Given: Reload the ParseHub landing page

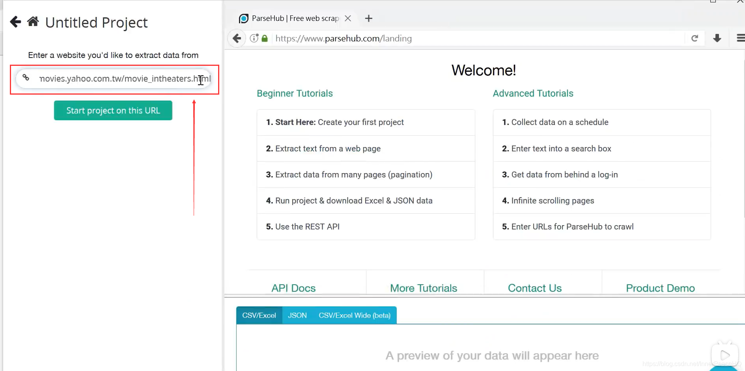Looking at the screenshot, I should pos(695,38).
